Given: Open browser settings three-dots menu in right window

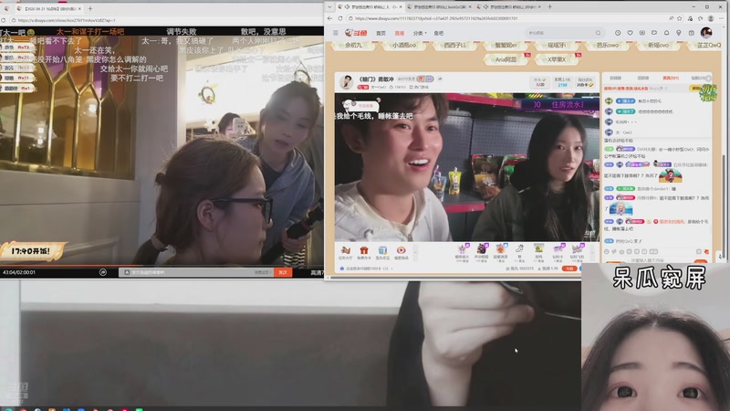Looking at the screenshot, I should pos(722,18).
